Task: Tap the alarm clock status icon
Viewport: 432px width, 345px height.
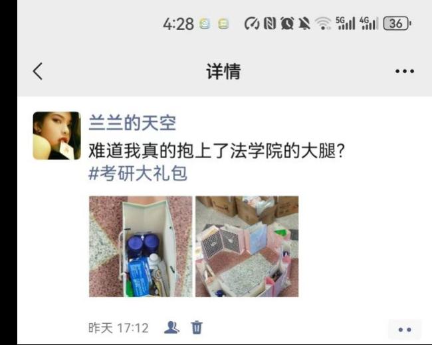Action: (287, 23)
